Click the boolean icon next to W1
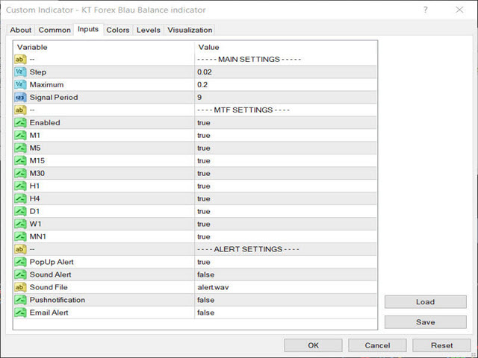Screen dimensions: 478x358 click(x=20, y=224)
